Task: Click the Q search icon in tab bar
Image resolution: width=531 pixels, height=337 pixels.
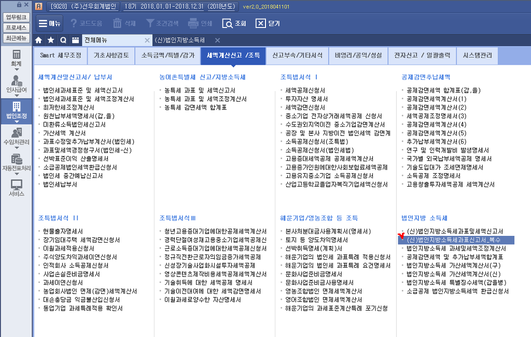Action: pos(63,40)
